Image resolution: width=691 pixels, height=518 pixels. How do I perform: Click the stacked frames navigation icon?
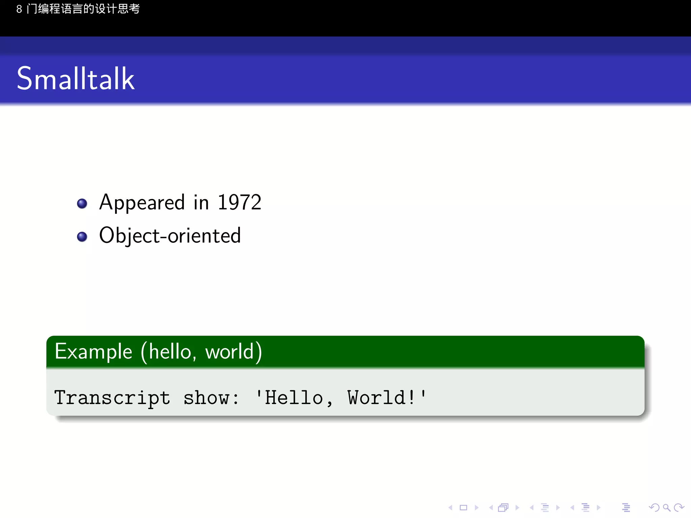click(x=503, y=508)
